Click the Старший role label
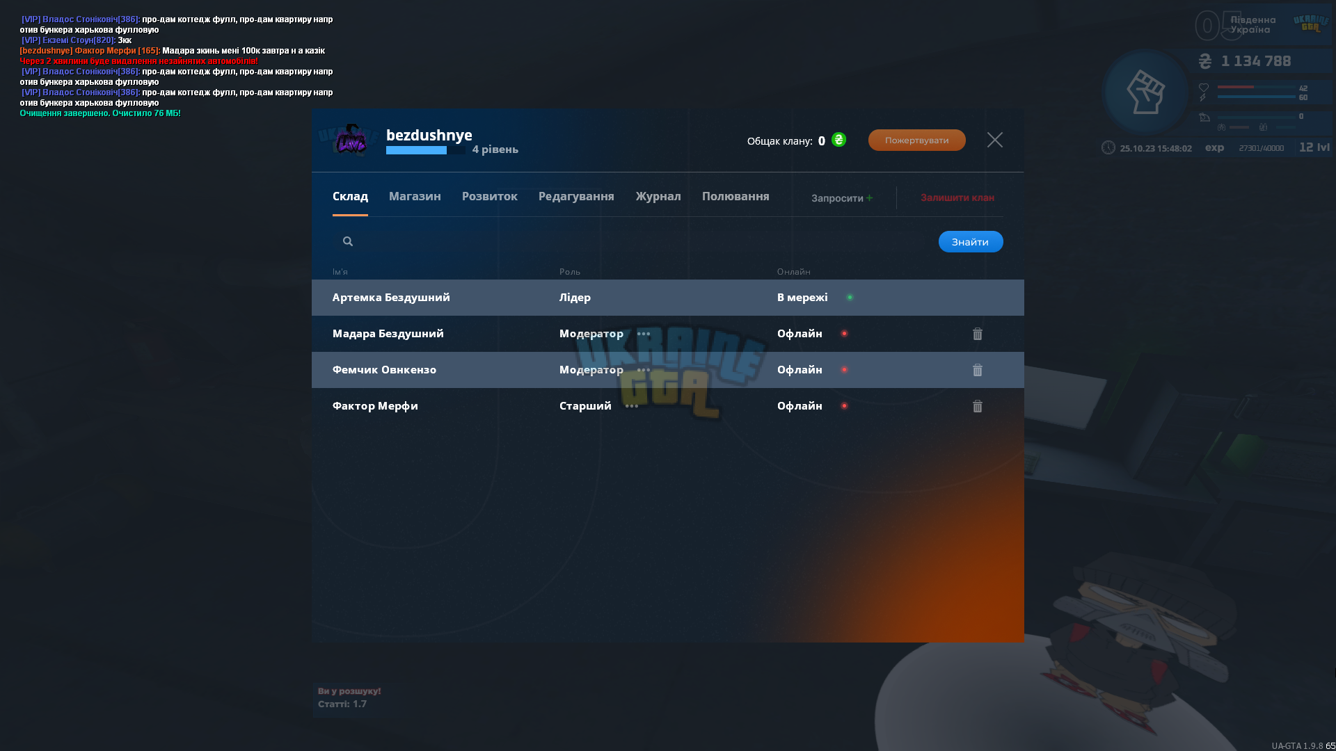 point(585,406)
